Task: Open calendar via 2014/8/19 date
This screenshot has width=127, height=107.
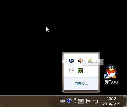Action: coord(112,104)
